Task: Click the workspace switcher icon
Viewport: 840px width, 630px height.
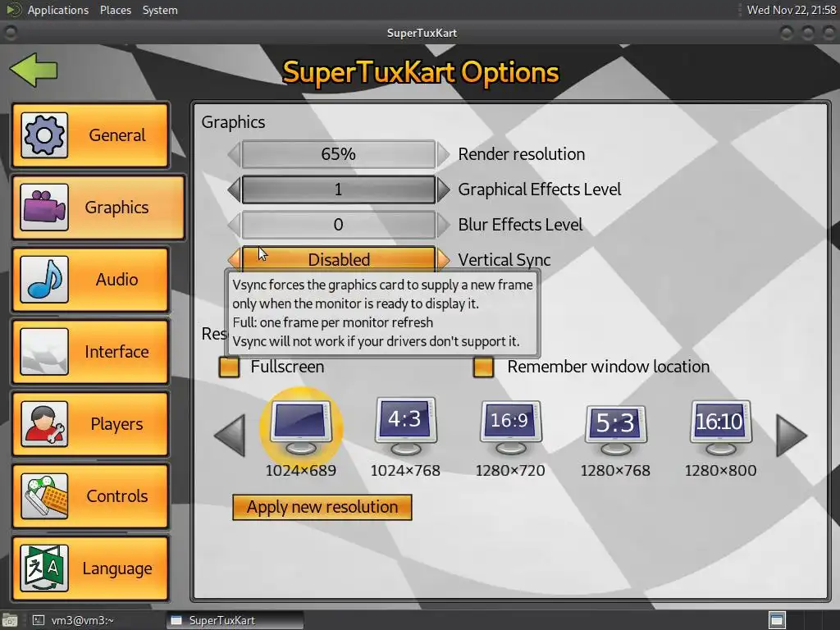Action: 777,620
